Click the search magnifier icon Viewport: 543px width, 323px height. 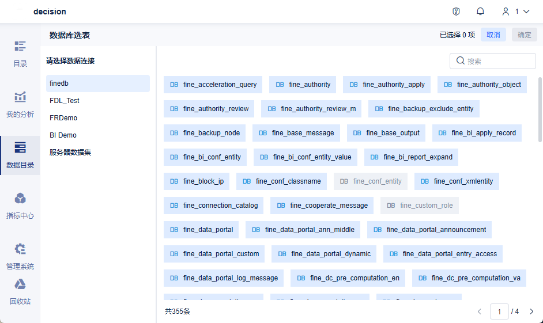[x=460, y=61]
